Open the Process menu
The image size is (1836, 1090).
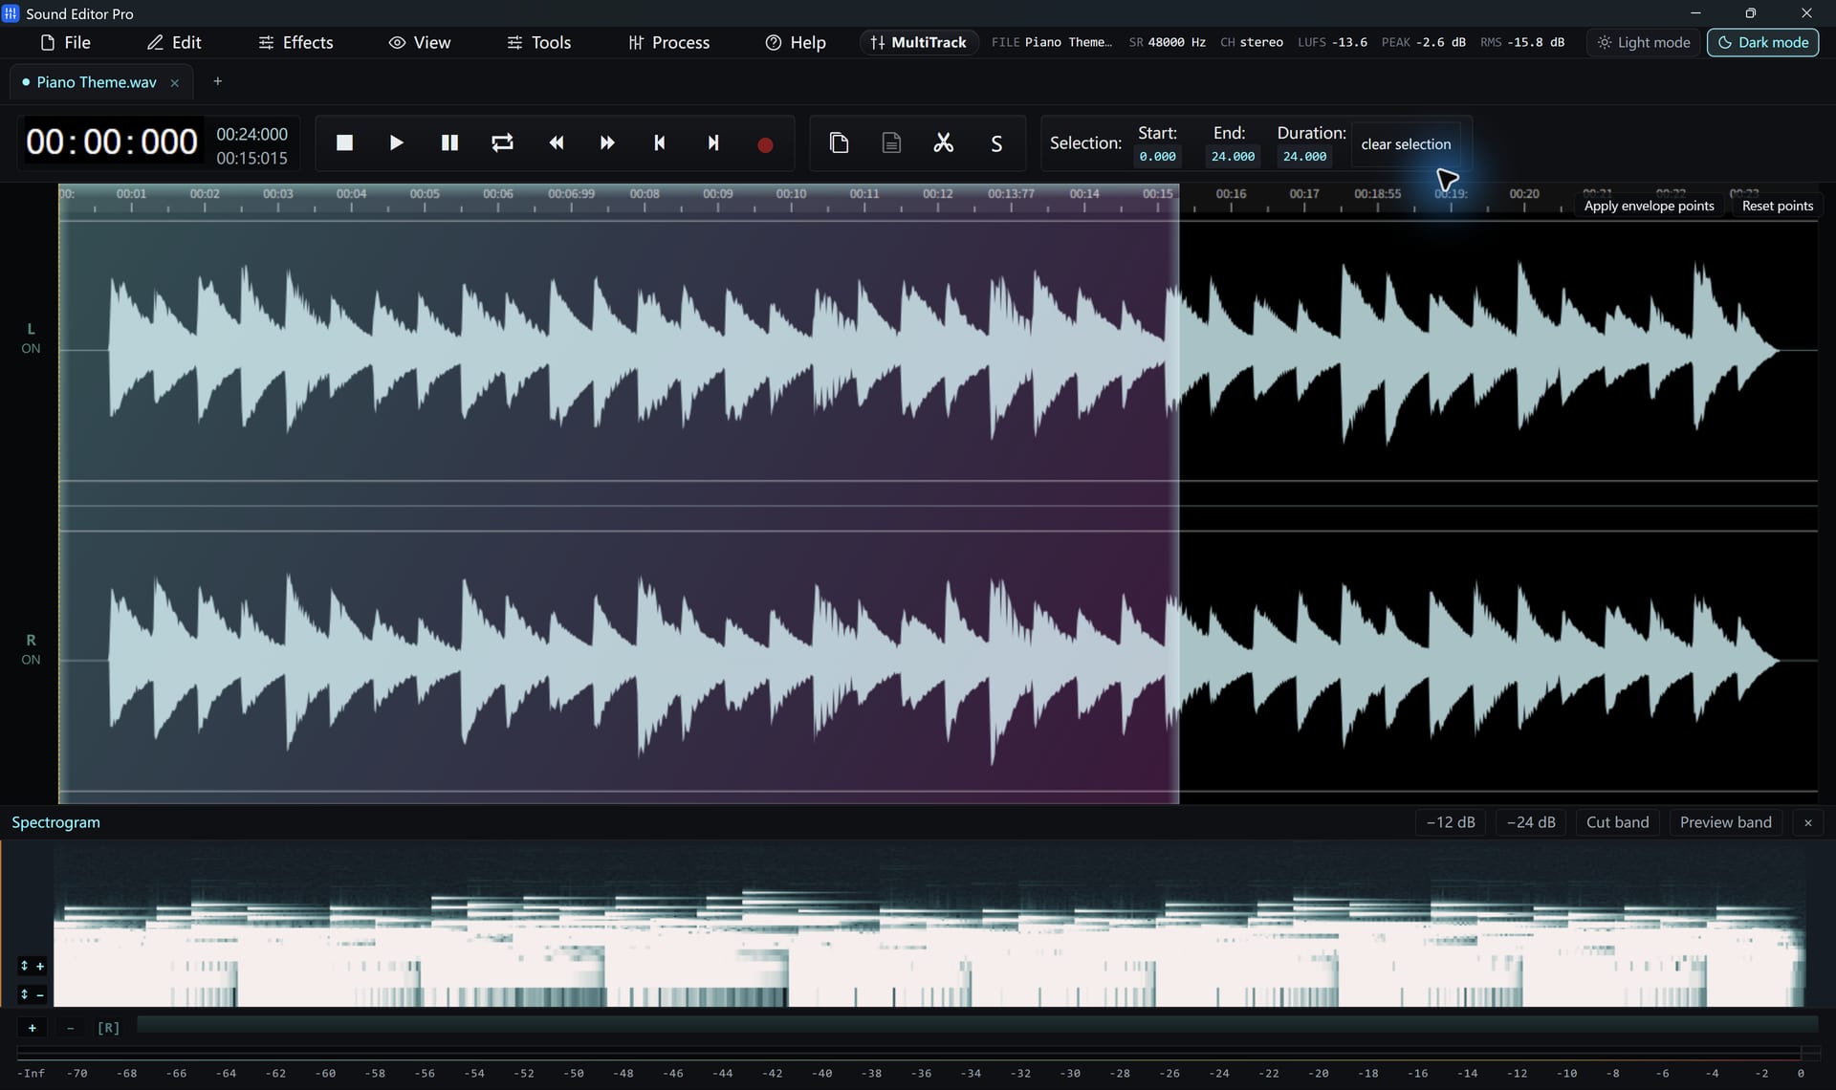[668, 42]
